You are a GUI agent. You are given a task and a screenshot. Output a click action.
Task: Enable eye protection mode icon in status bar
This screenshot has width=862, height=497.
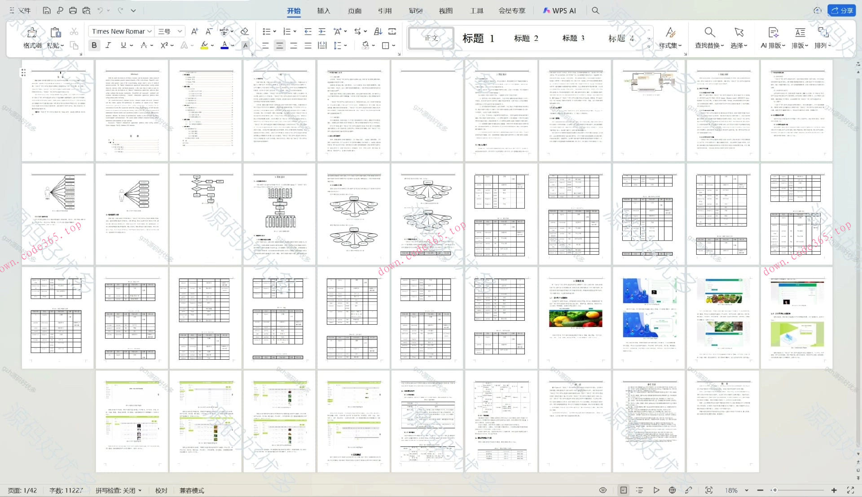[603, 490]
